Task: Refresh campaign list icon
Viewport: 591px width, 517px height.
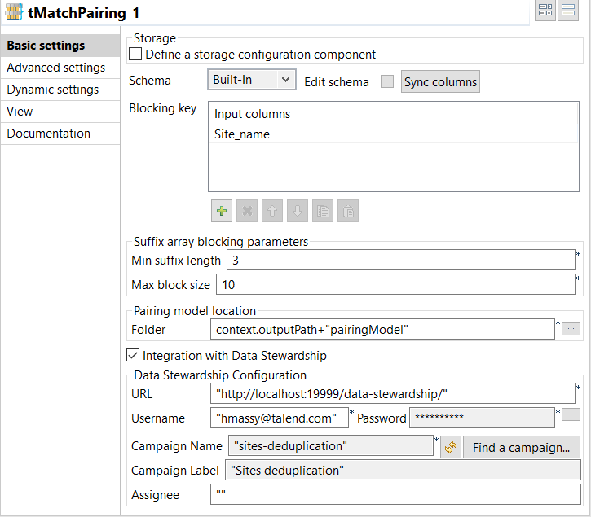Action: pyautogui.click(x=451, y=447)
